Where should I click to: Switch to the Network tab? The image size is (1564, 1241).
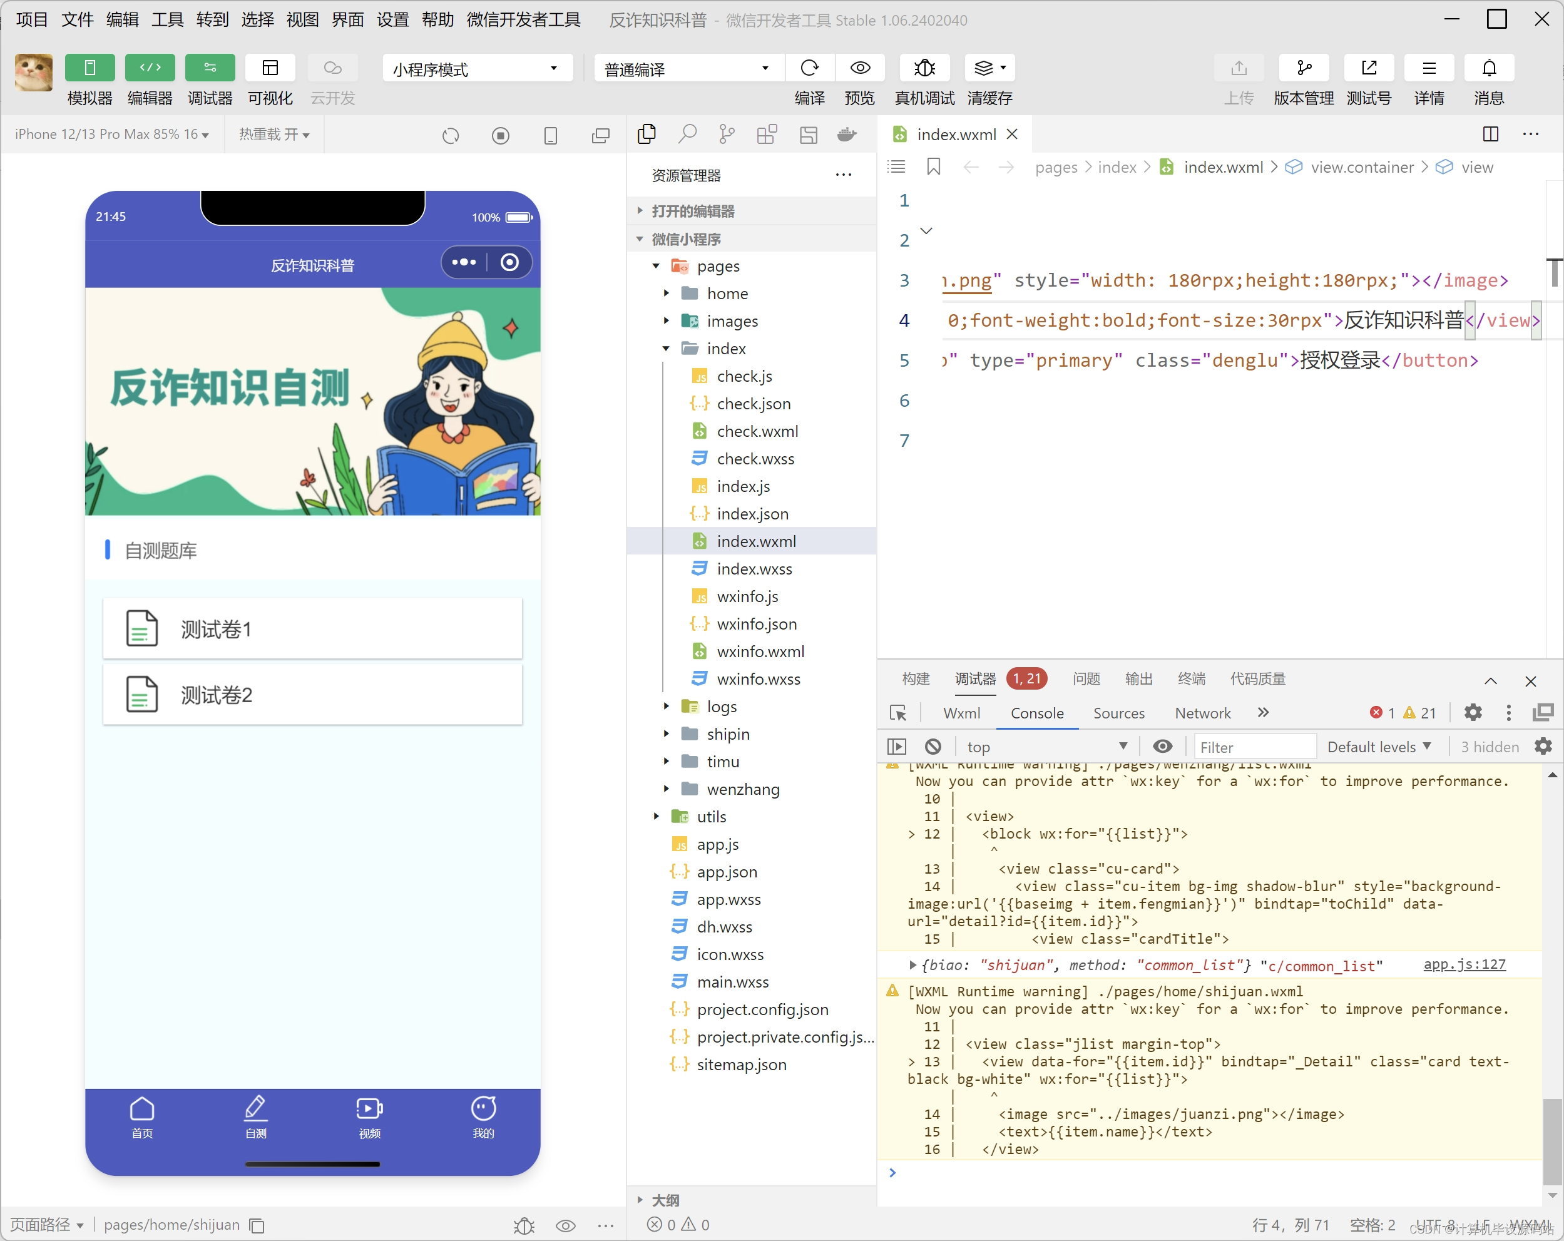(x=1202, y=713)
